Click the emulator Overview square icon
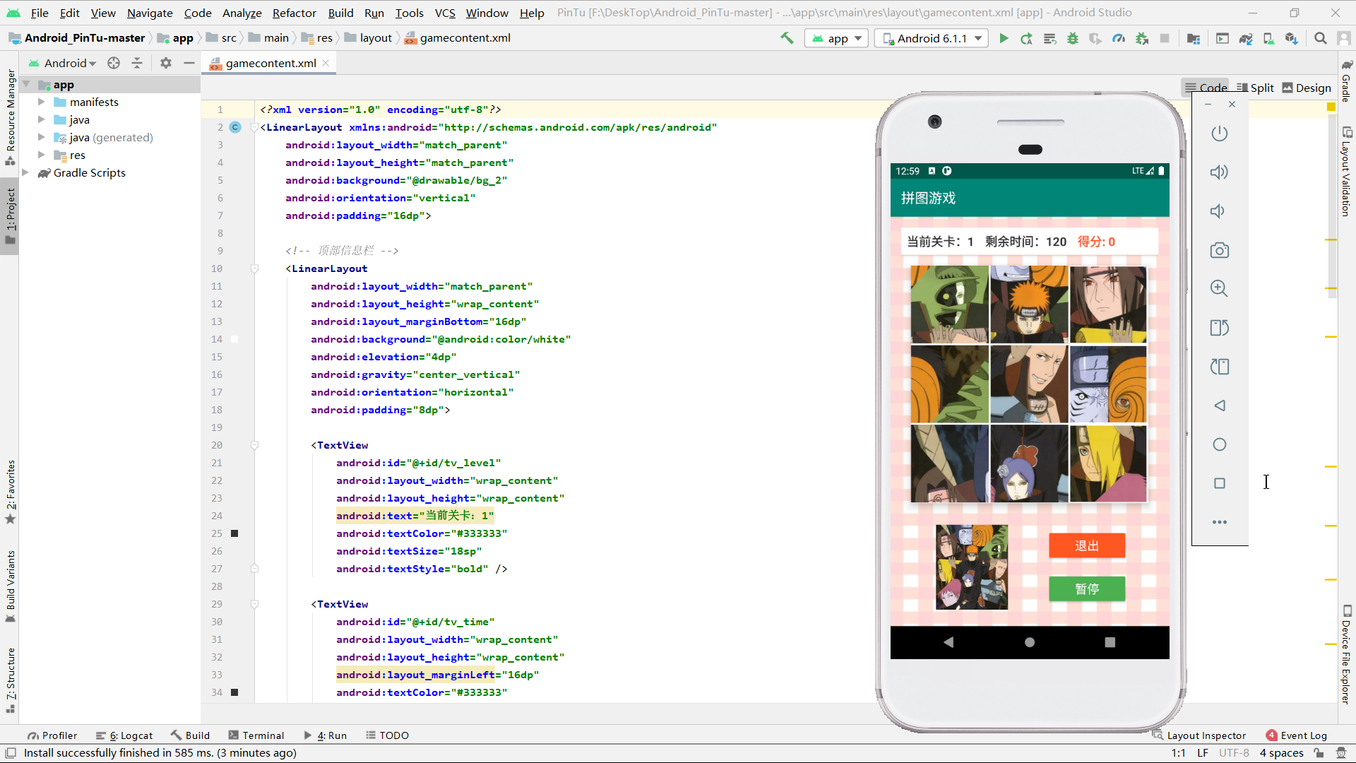Screen dimensions: 1356x763 (1220, 483)
